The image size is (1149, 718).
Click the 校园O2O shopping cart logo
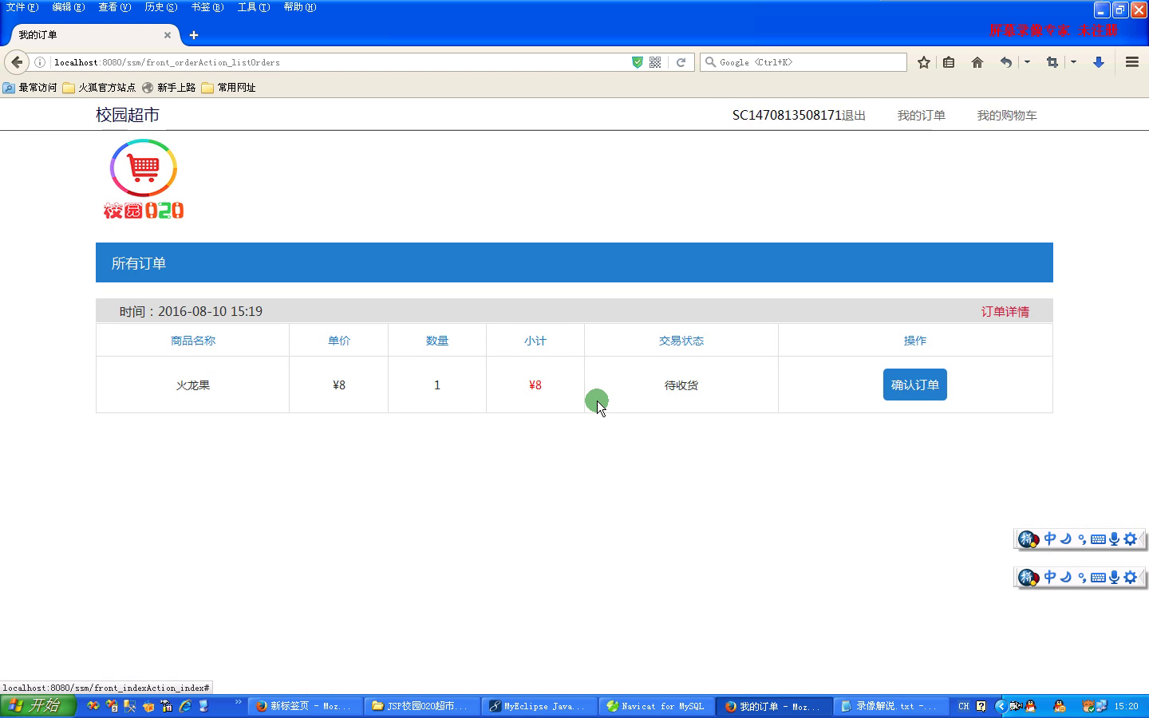click(x=144, y=179)
